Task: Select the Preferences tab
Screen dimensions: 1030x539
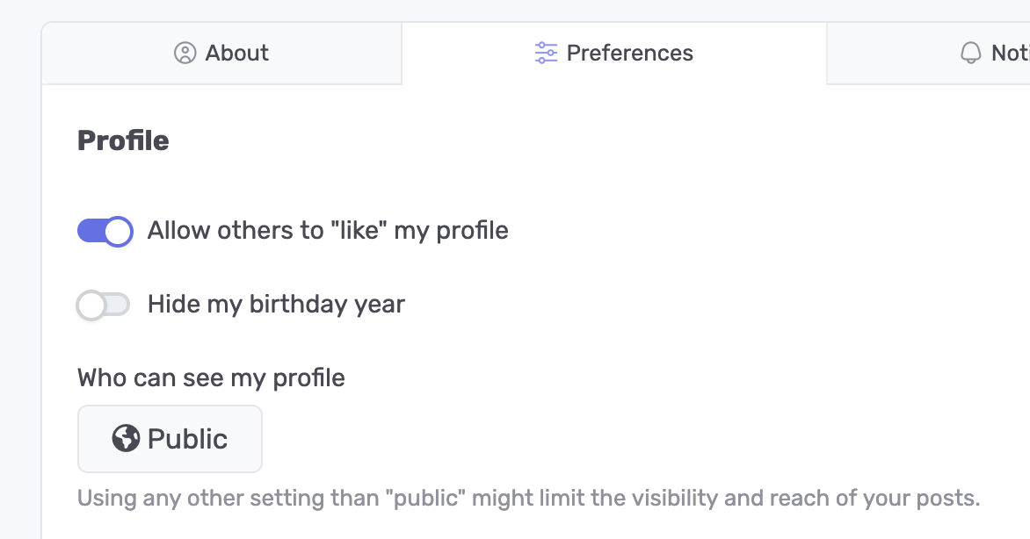Action: (613, 54)
